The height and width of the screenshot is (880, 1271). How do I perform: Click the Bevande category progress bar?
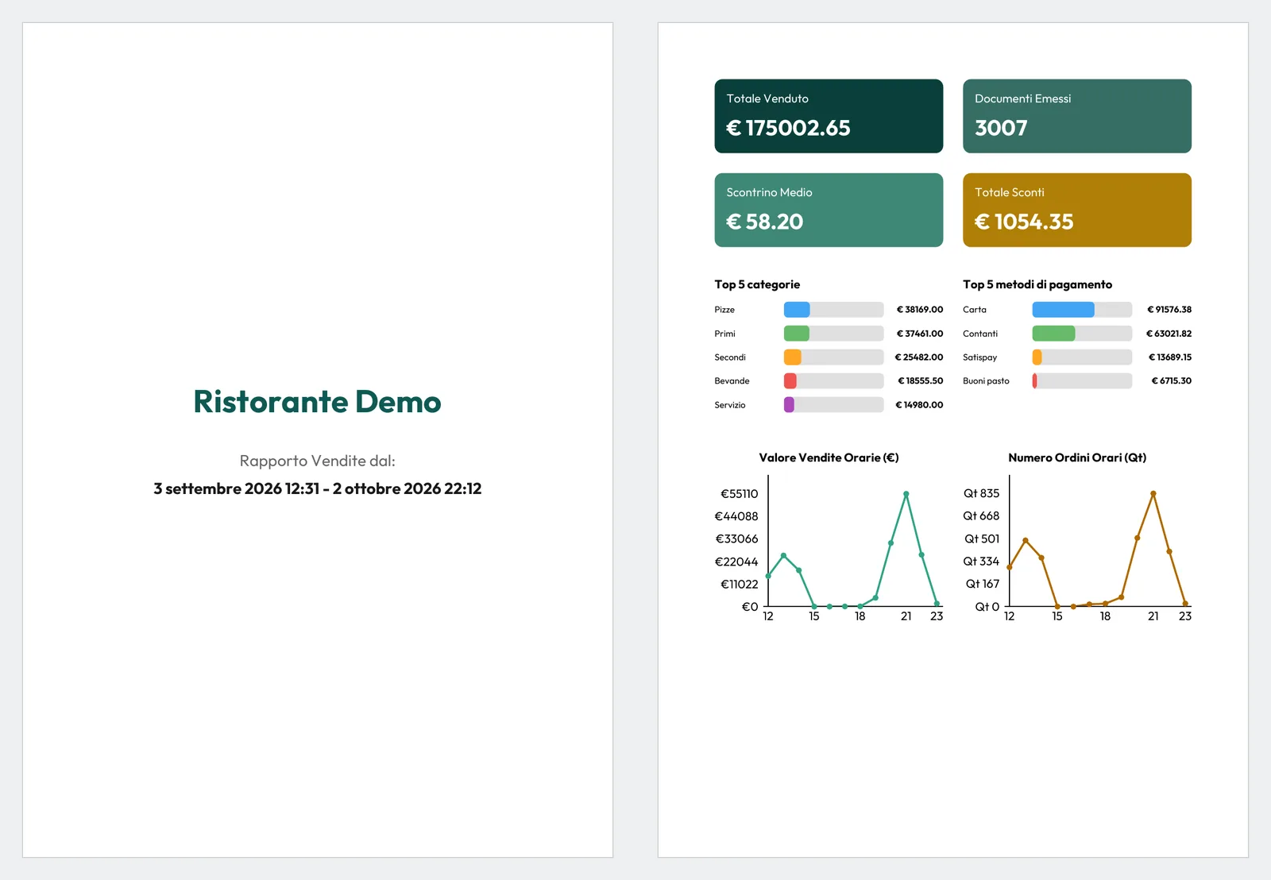(x=833, y=381)
